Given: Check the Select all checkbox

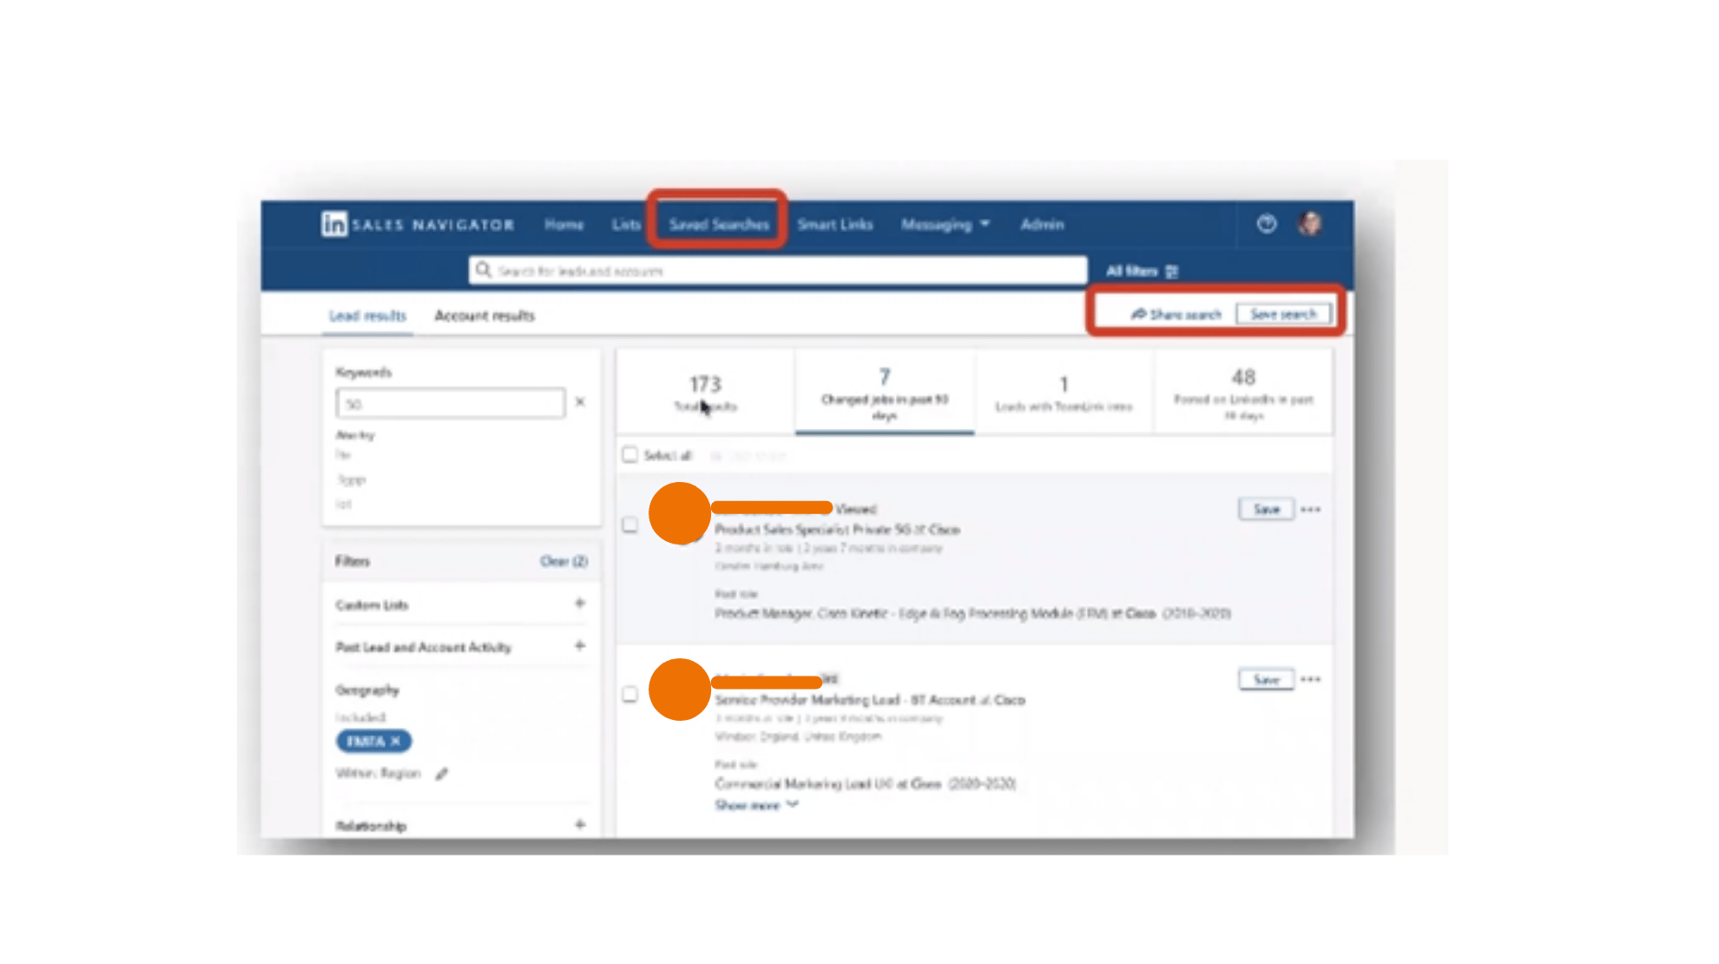Looking at the screenshot, I should click(x=630, y=455).
